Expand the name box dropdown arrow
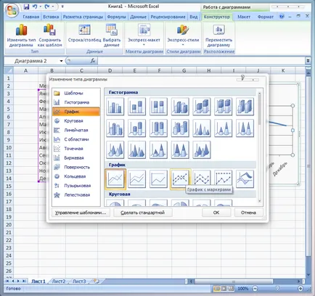The image size is (315, 296). [61, 61]
